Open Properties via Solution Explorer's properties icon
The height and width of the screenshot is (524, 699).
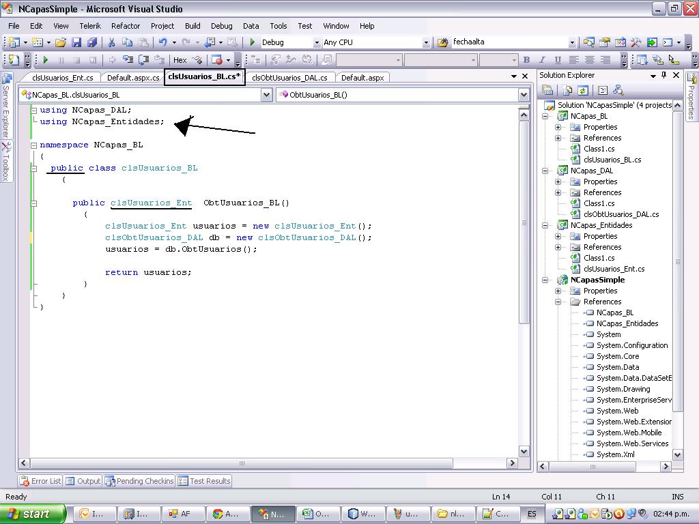click(x=548, y=90)
